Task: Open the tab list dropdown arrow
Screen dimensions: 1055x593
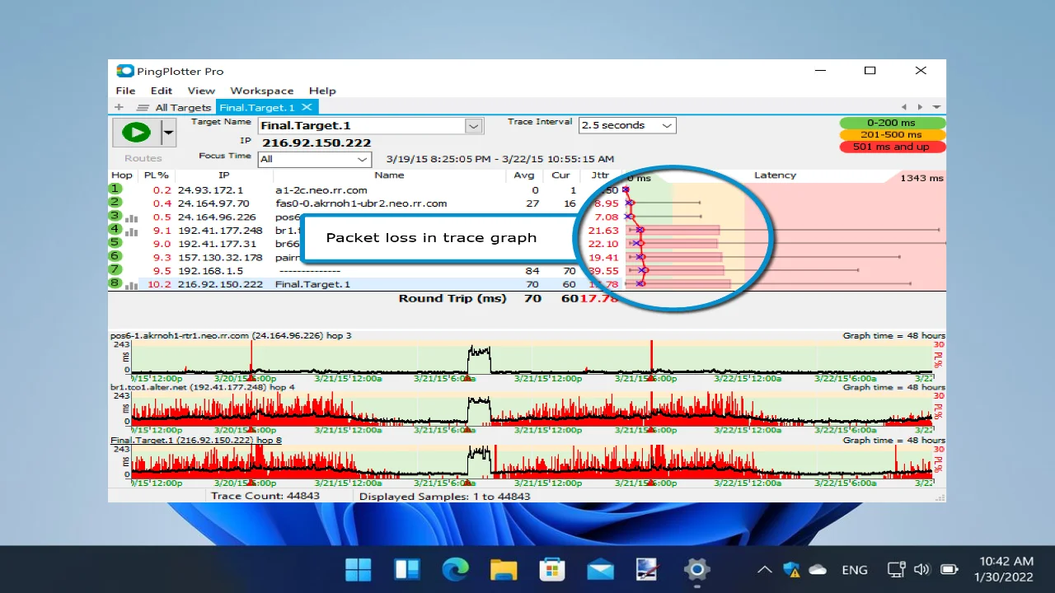Action: pos(936,107)
